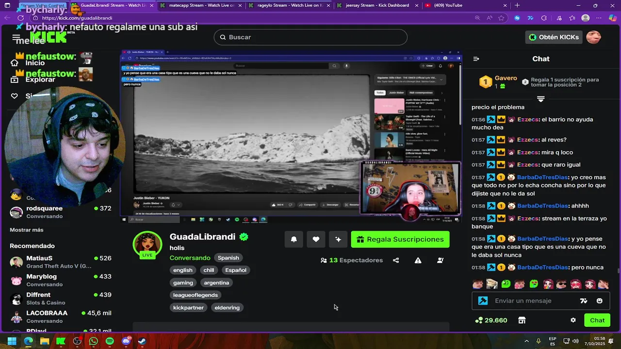Open MatiauS recommended channel
621x349 pixels.
(61, 262)
